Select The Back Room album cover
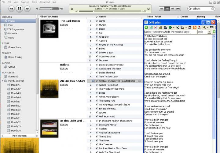Screen dimensions: 220x153 50,29
